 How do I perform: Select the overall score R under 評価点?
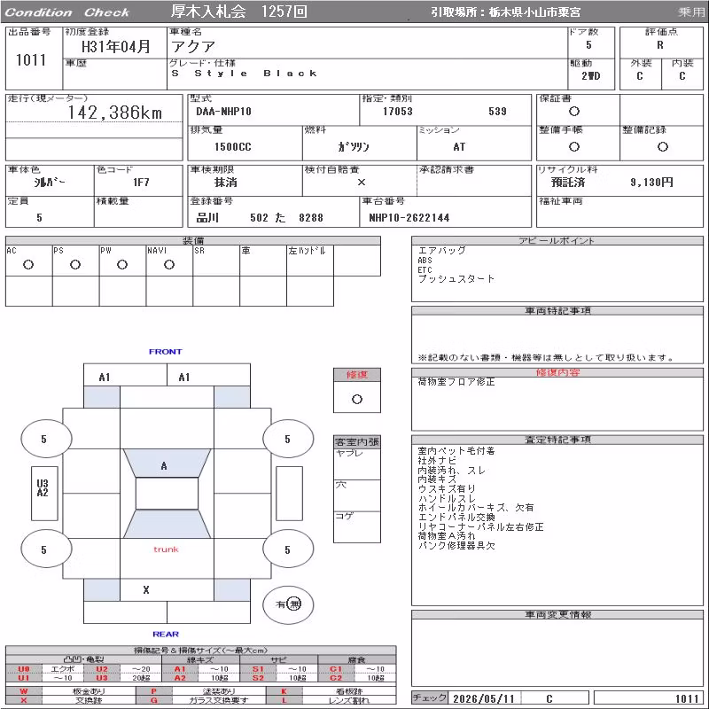660,45
